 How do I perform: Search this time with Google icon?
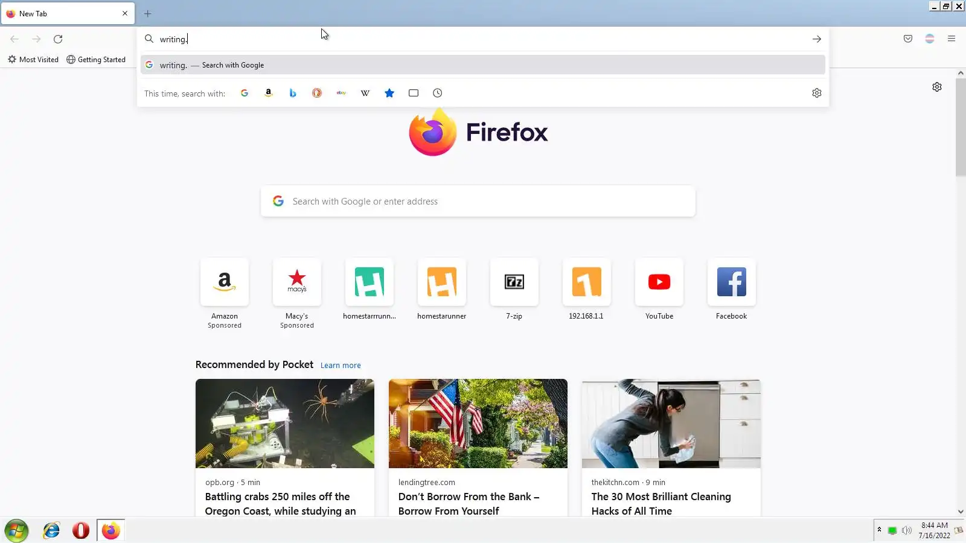click(x=245, y=93)
